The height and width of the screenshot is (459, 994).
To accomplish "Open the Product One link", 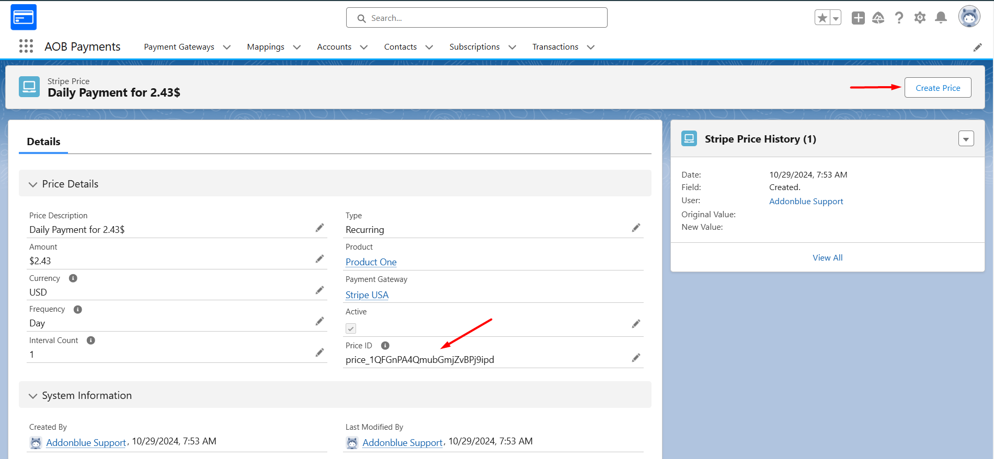I will (371, 262).
